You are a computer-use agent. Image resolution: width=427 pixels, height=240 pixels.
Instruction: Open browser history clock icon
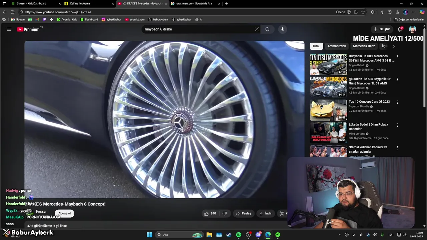[390, 12]
